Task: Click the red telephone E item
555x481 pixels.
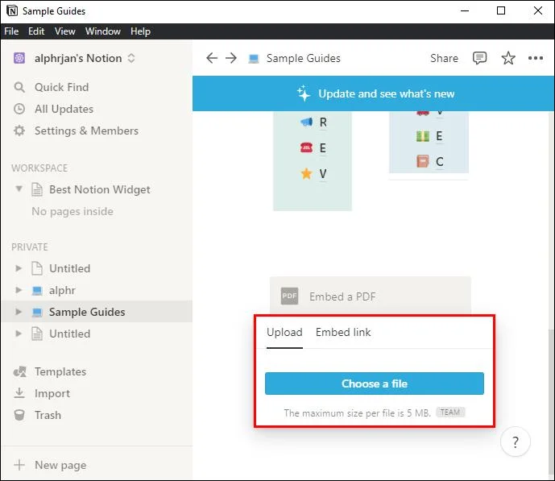Action: point(313,147)
